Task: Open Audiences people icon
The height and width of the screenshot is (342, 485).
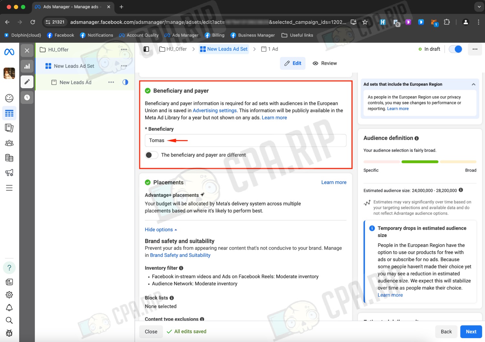Action: pos(9,143)
